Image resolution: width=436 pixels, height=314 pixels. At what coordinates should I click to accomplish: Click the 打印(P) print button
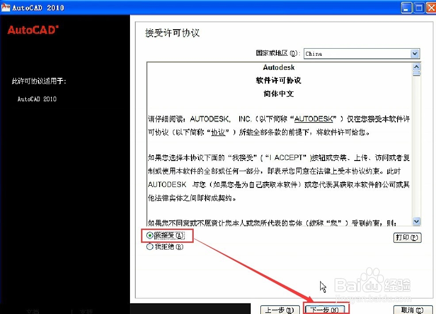pos(407,237)
